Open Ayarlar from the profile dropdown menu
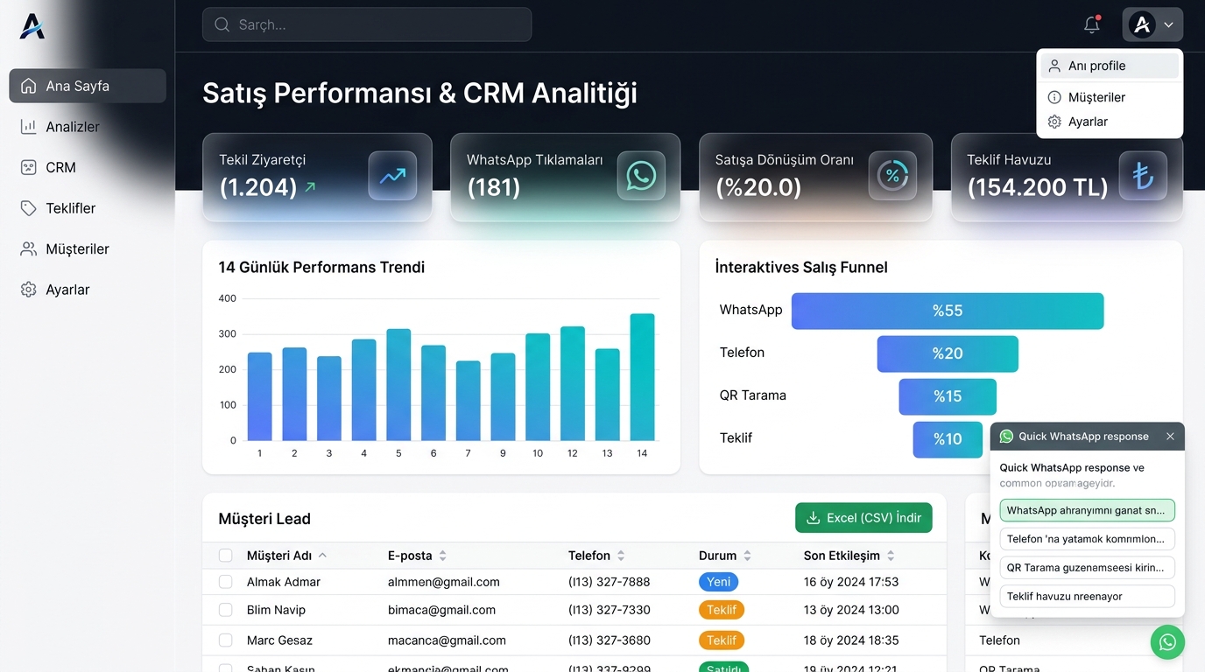 1110,122
